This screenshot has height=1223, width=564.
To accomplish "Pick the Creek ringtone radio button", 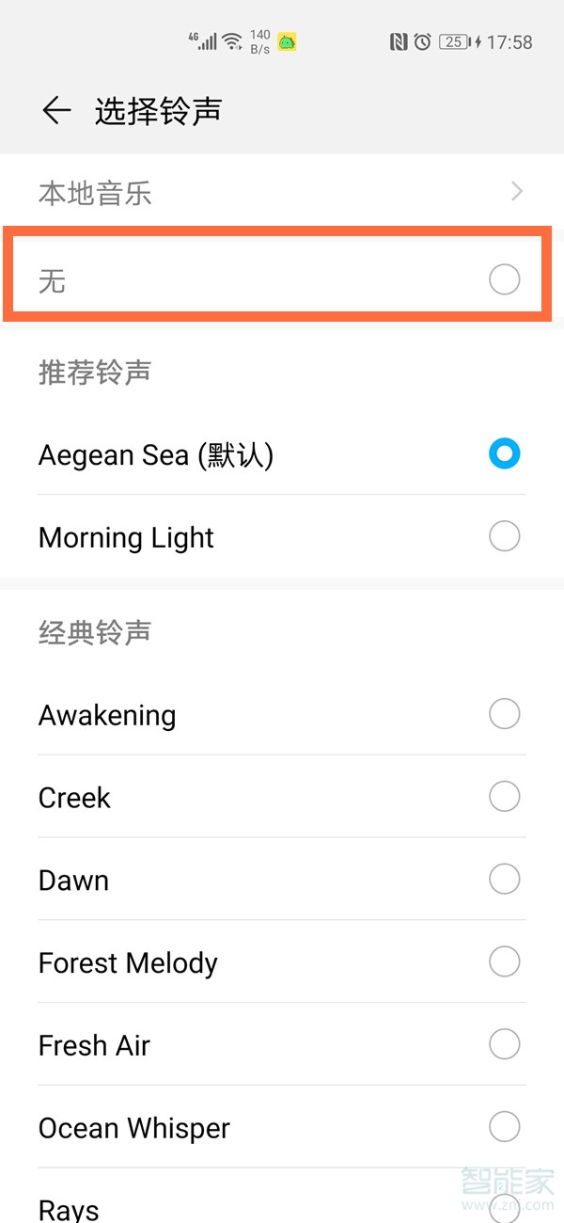I will (x=505, y=797).
